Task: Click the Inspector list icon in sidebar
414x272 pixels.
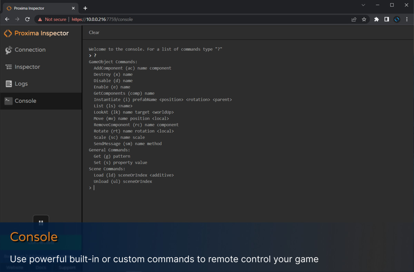Action: click(9, 67)
